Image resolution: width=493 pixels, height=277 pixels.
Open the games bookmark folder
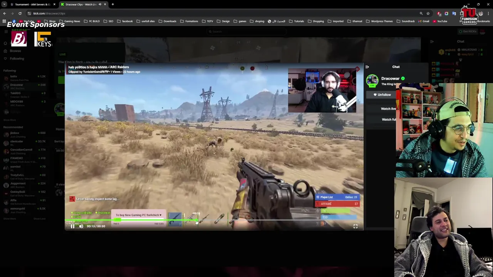(240, 21)
